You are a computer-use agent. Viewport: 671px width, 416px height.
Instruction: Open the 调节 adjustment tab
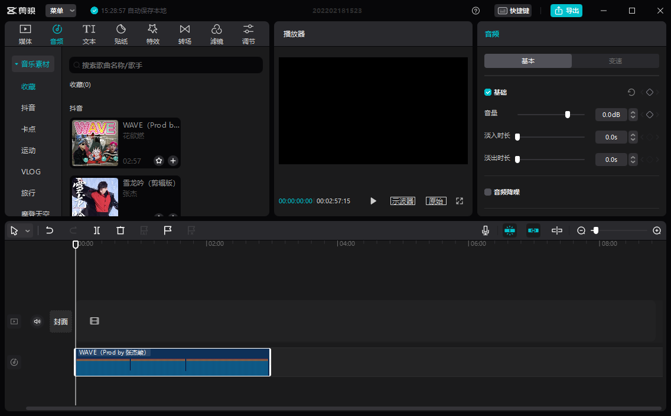(x=249, y=34)
